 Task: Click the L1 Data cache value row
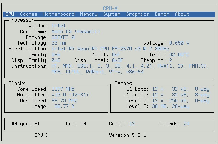pos(181,89)
